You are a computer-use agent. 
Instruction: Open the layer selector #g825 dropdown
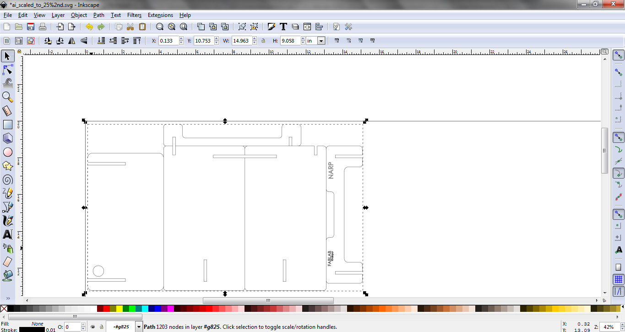[x=139, y=327]
